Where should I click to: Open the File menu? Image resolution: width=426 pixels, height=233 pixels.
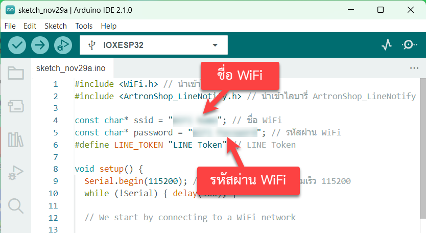coord(10,26)
